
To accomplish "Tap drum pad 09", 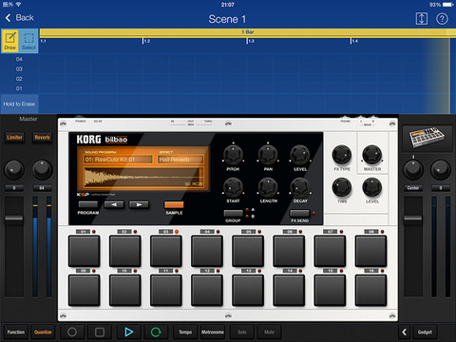I will pyautogui.click(x=85, y=291).
